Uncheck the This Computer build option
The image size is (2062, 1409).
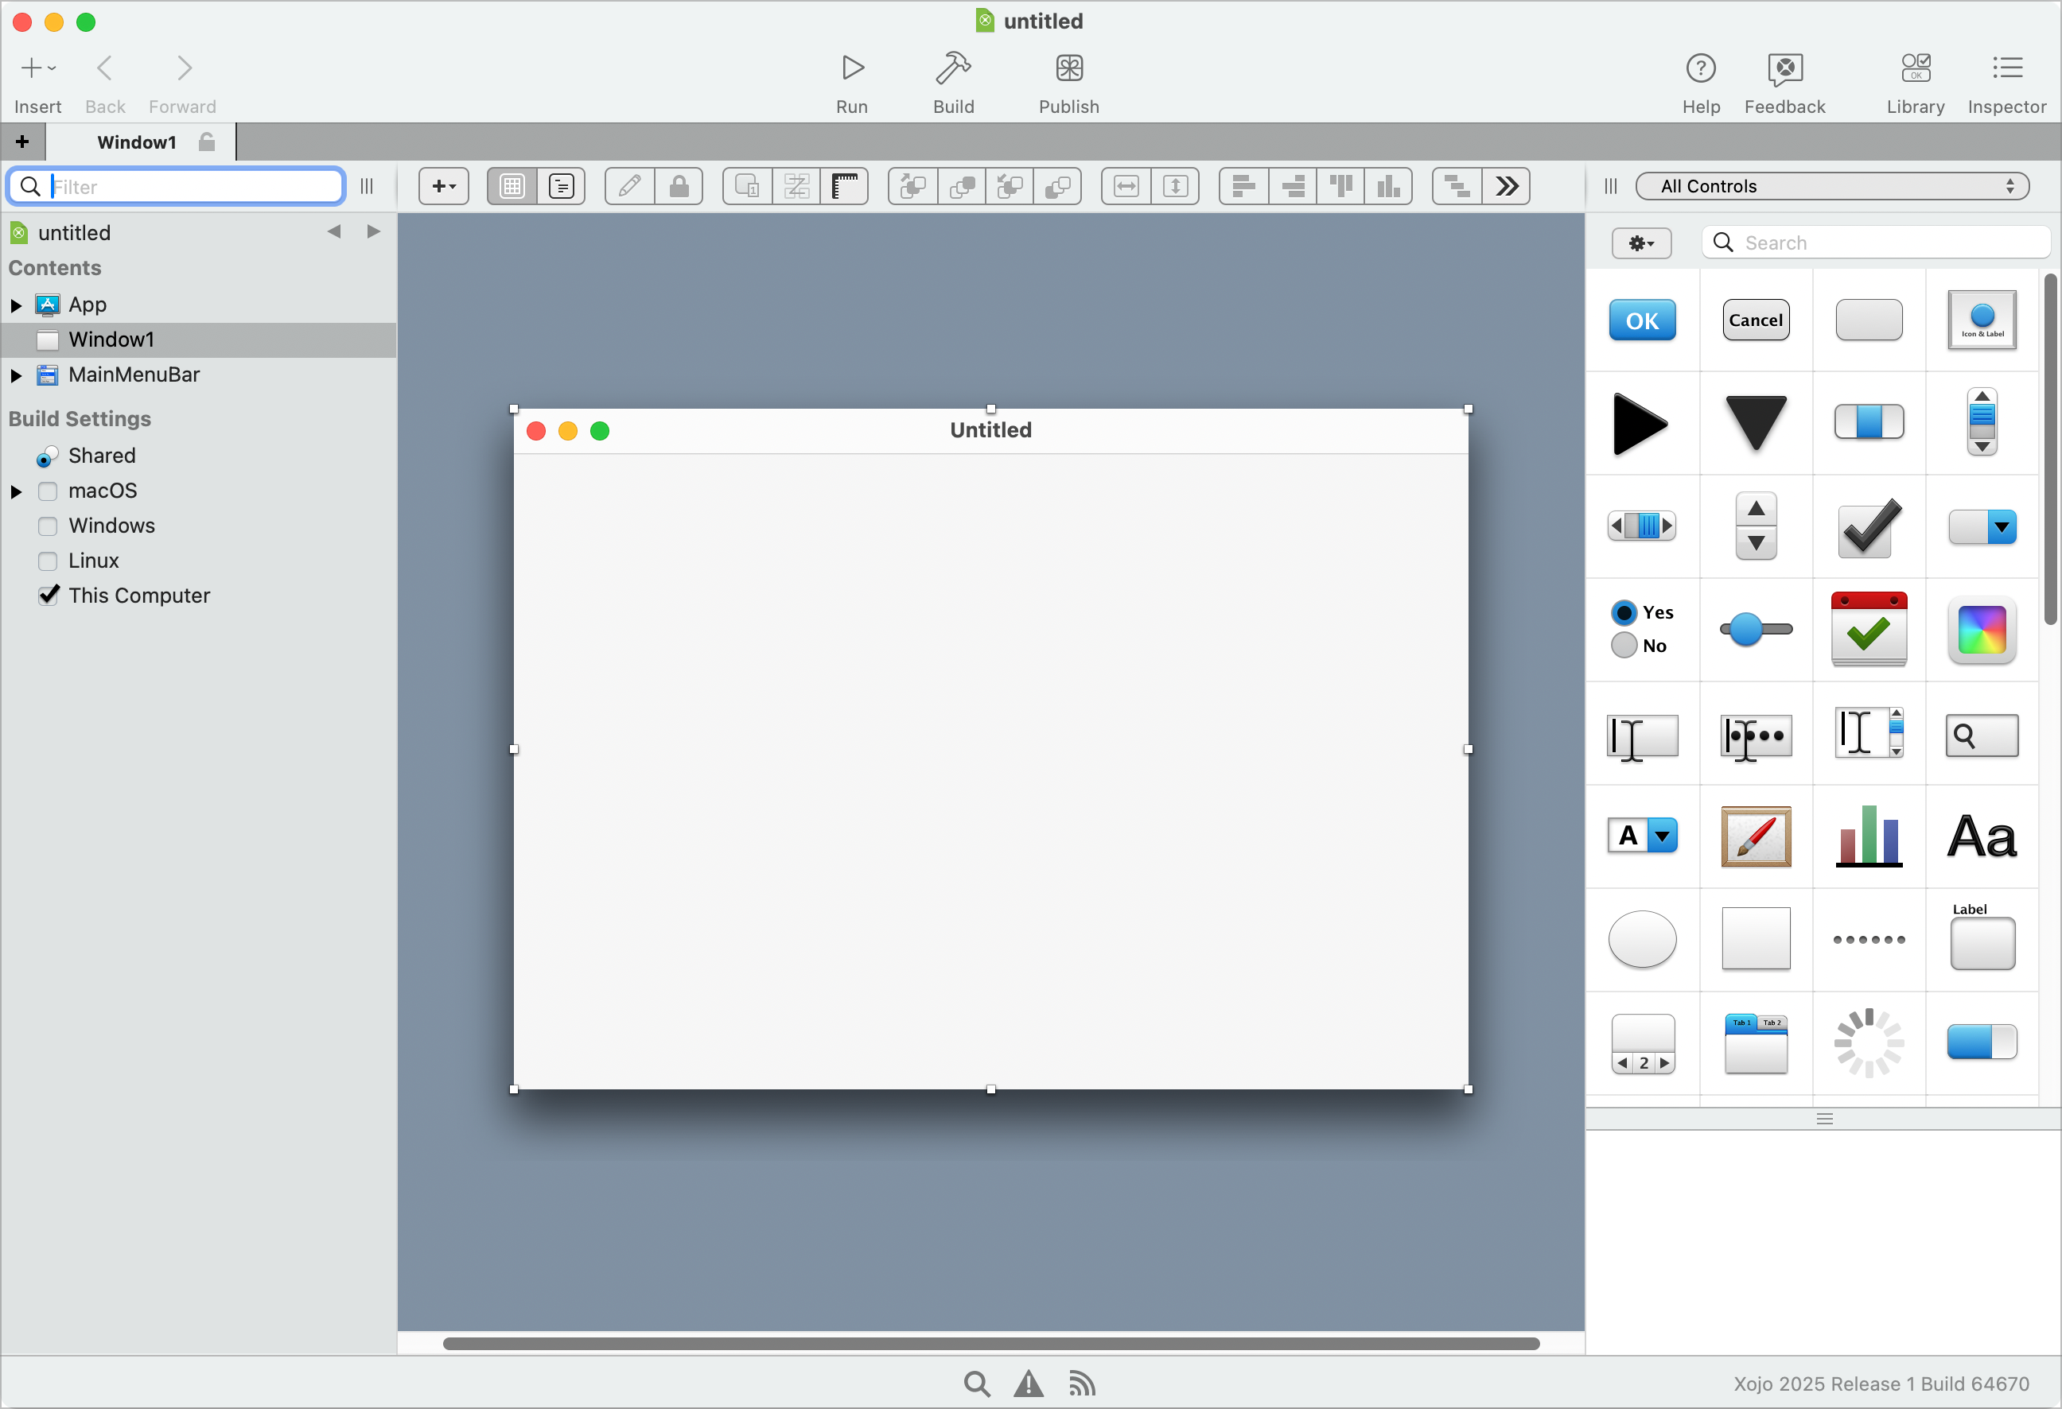coord(49,595)
